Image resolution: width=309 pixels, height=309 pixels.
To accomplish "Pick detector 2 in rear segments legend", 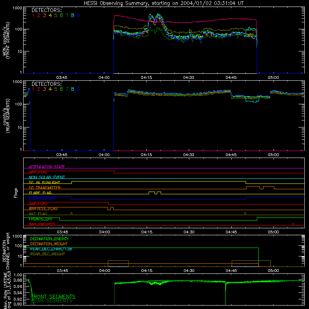I will (x=39, y=89).
